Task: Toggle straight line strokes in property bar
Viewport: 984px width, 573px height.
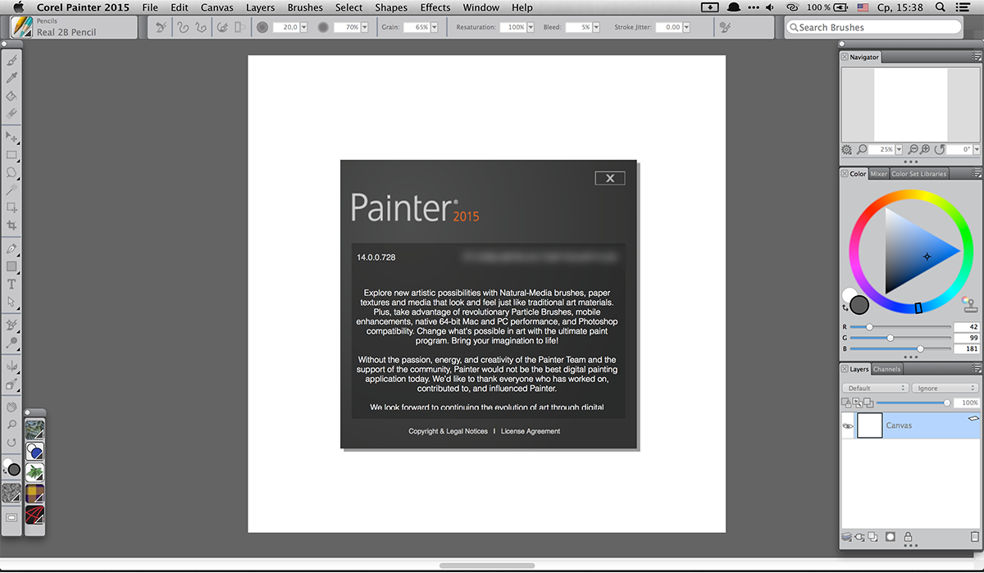Action: 201,27
